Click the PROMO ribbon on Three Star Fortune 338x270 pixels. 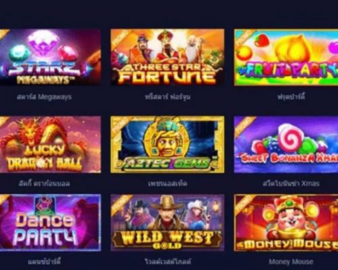coord(120,38)
